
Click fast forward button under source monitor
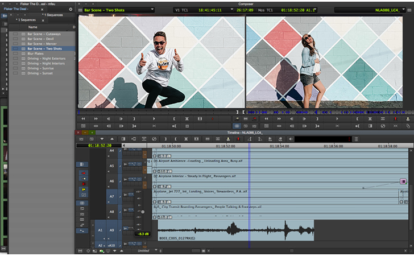click(96, 119)
